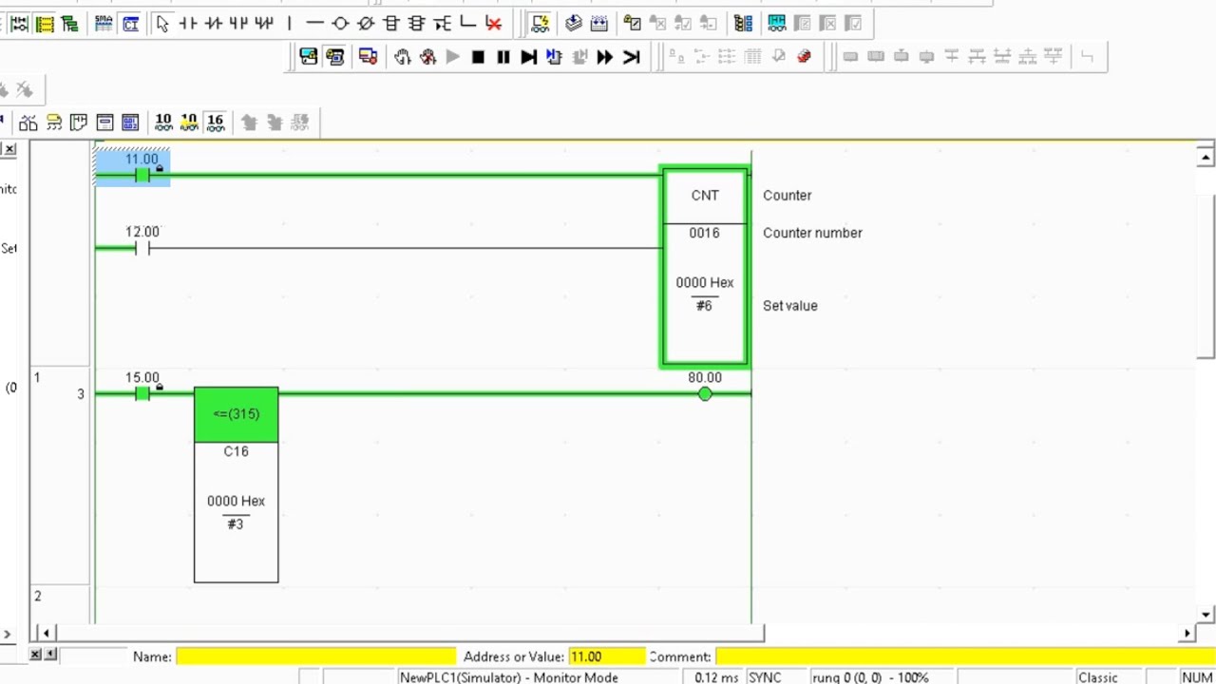Choose the New Closed Contact OR tool
Viewport: 1216px width, 684px height.
coord(264,24)
